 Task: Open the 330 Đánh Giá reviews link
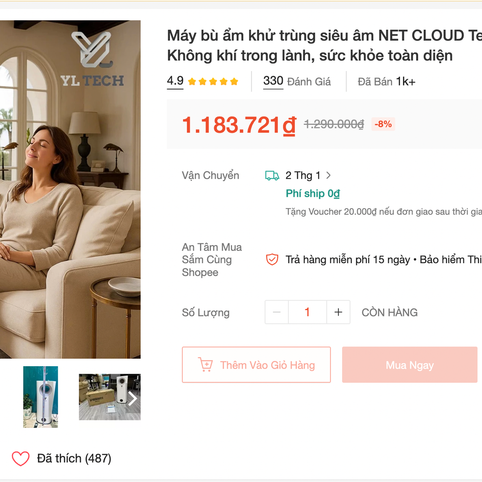[x=297, y=81]
